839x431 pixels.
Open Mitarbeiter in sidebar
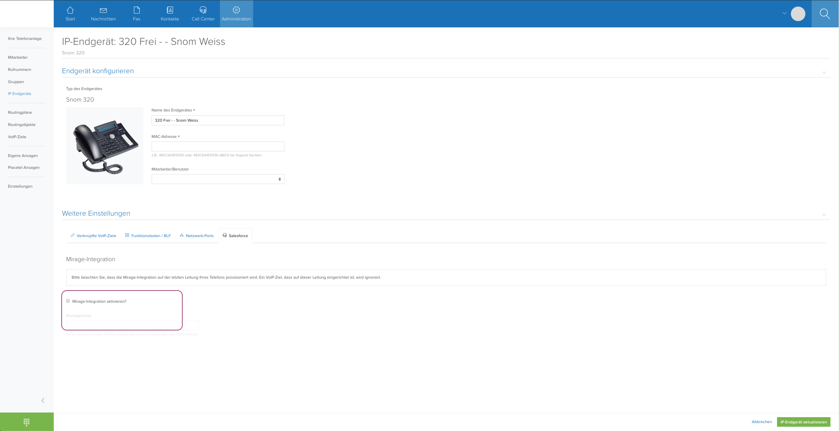(18, 57)
